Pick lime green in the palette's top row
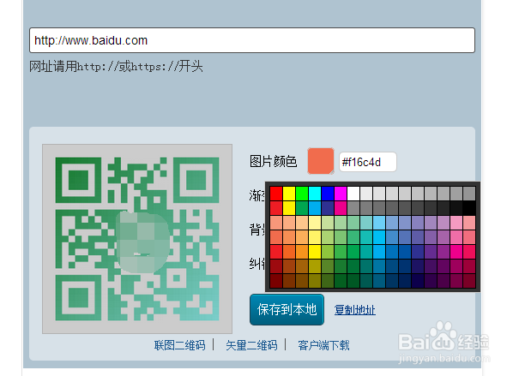Image resolution: width=519 pixels, height=376 pixels. point(302,194)
